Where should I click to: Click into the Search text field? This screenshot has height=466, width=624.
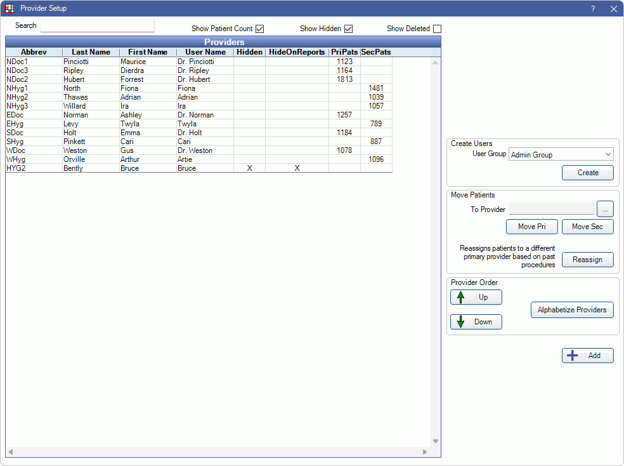(x=97, y=26)
